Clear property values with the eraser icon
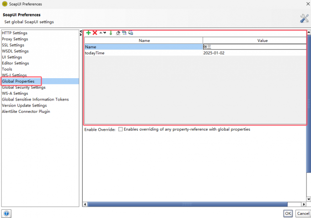 (118, 33)
